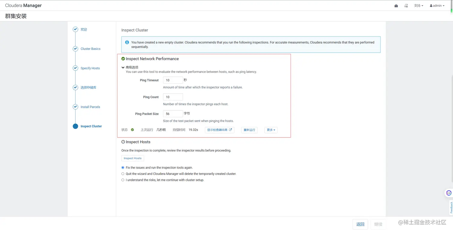Image resolution: width=453 pixels, height=232 pixels.
Task: Click the 持续时间 19.32s duration value
Action: pos(193,130)
